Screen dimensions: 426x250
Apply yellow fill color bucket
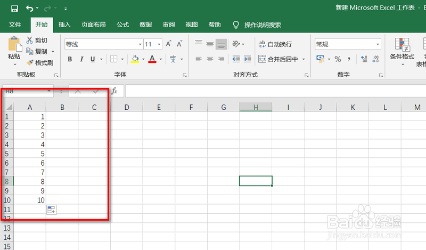pos(135,59)
